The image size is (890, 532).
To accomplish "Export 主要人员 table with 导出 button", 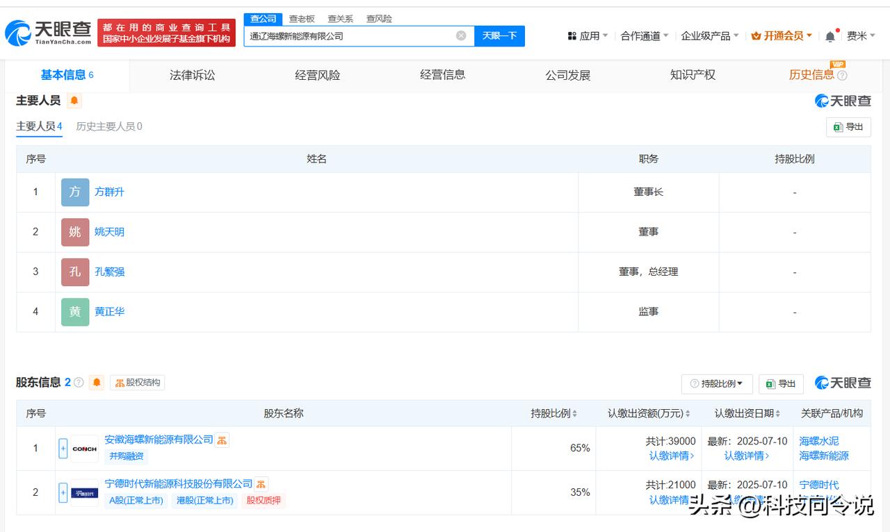I will 848,127.
